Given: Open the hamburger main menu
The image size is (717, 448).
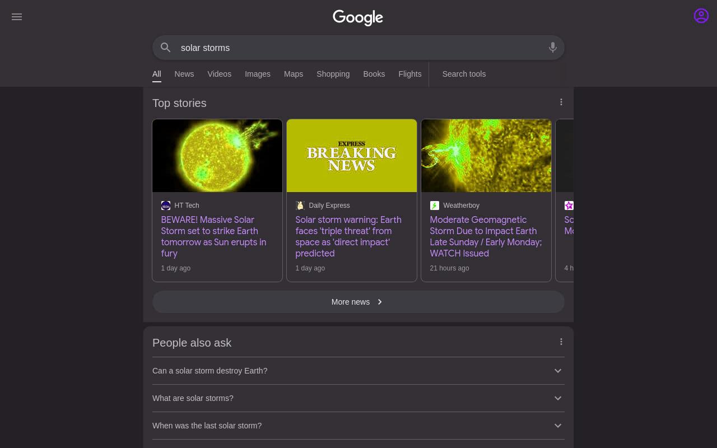Looking at the screenshot, I should [x=17, y=17].
